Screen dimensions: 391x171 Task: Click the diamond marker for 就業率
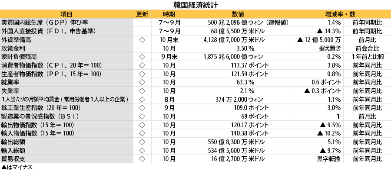click(142, 82)
